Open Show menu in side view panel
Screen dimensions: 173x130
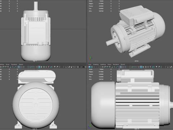click(x=109, y=64)
